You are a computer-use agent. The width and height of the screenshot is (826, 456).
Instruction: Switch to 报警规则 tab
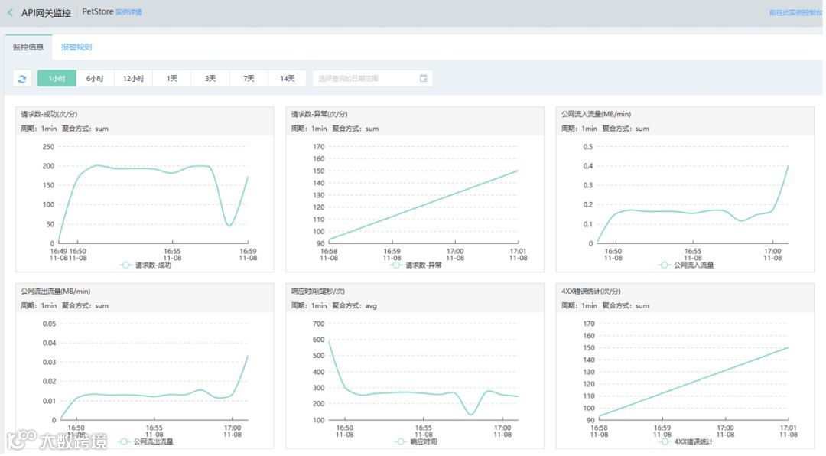[x=76, y=47]
